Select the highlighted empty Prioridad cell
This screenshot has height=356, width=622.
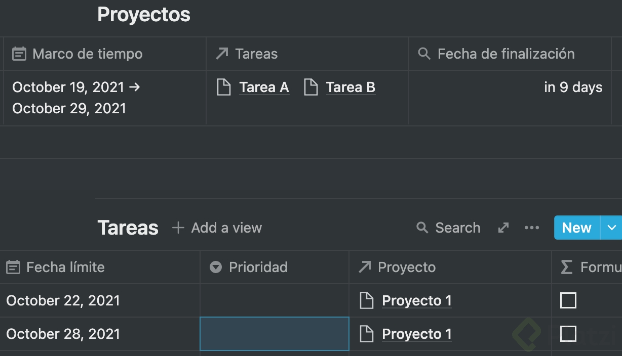(x=274, y=334)
